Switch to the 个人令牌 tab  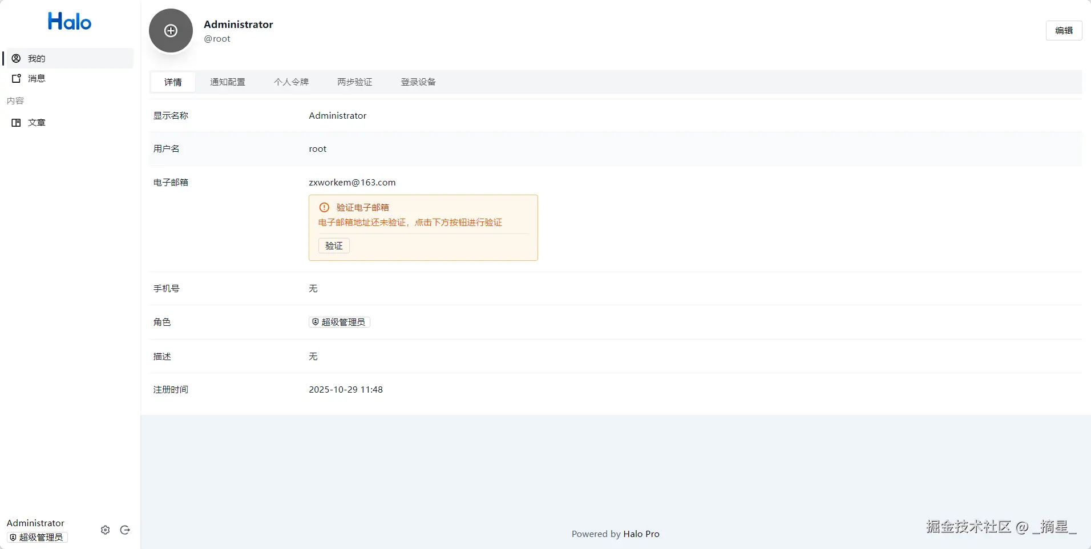coord(291,82)
